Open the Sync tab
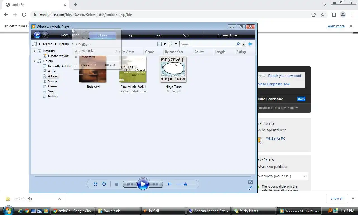358x215 pixels. coord(187,35)
